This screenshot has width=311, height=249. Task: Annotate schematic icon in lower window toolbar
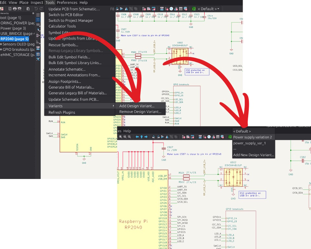click(200, 137)
